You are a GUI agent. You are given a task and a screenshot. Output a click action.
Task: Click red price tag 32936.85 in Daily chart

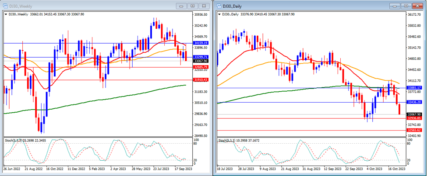414,118
